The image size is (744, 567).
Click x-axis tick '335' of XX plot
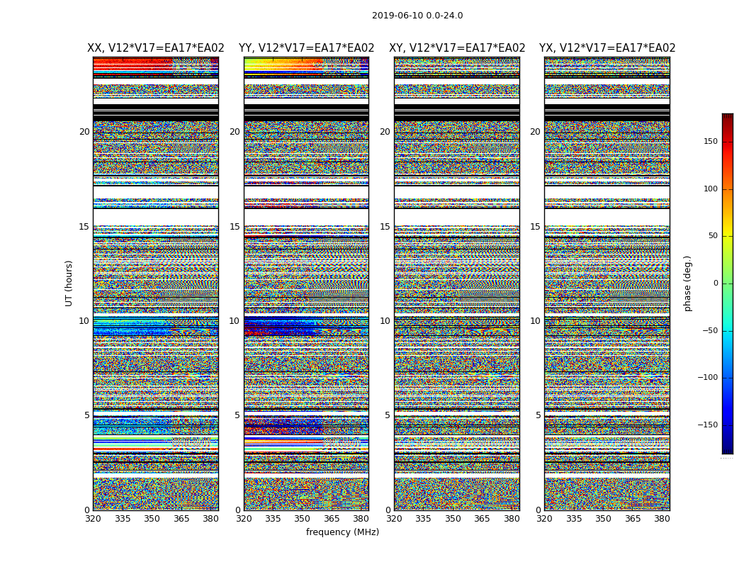(x=123, y=519)
